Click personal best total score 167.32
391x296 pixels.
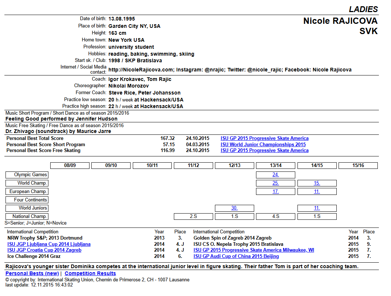pyautogui.click(x=168, y=138)
